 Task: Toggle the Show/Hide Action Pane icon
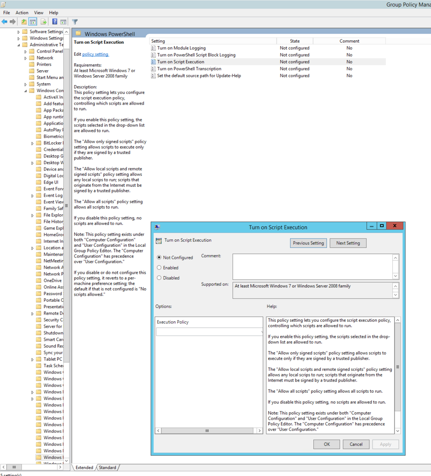click(x=63, y=21)
